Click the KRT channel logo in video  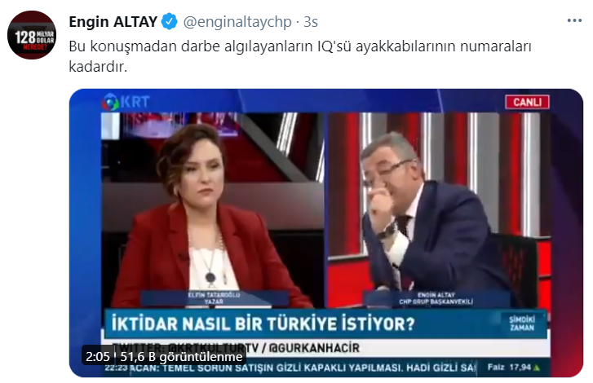[x=126, y=102]
